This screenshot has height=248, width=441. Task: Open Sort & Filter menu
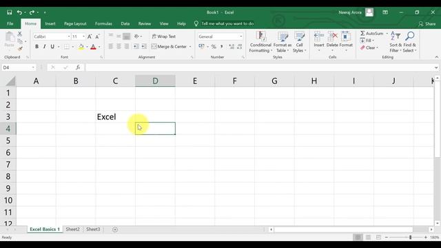point(396,42)
